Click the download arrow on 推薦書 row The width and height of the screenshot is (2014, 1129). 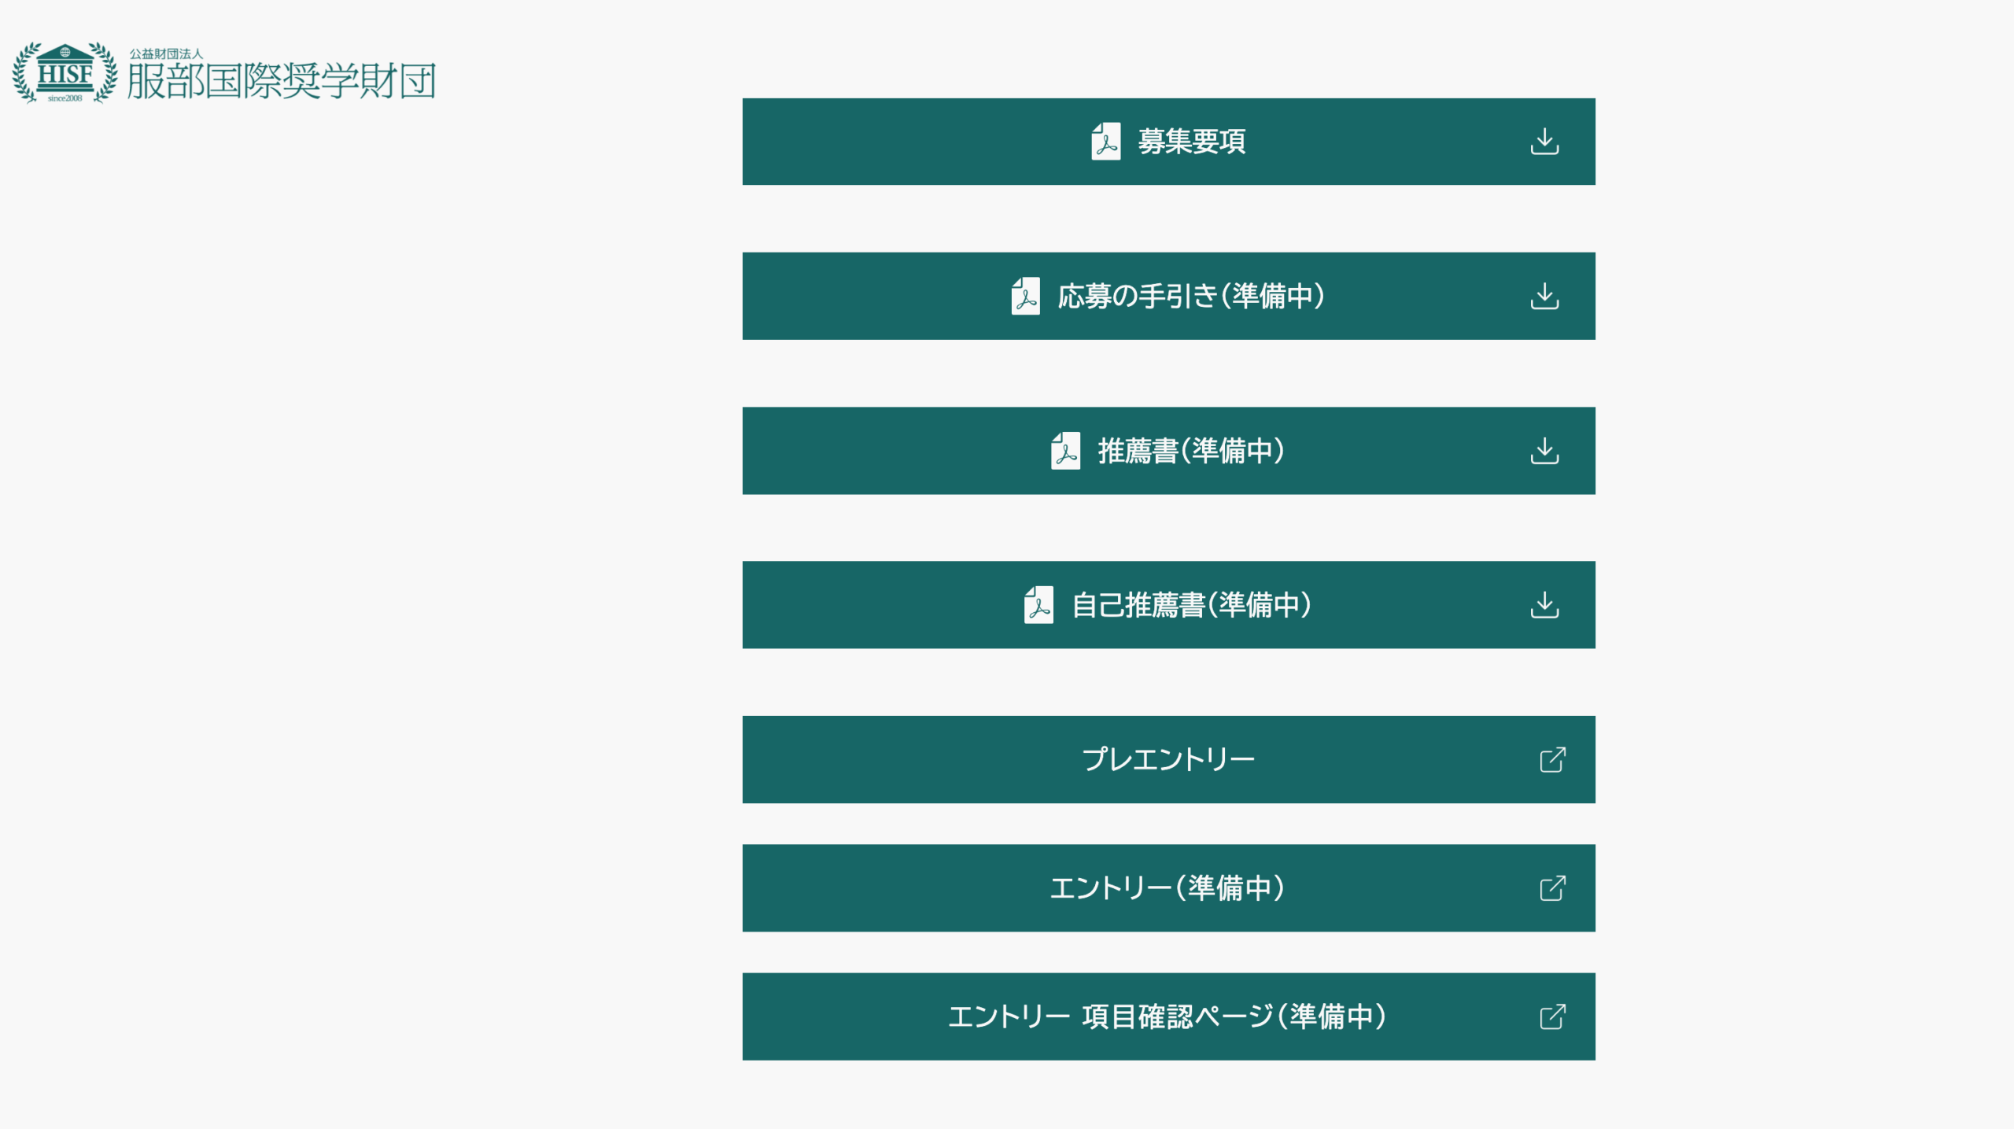pos(1544,451)
